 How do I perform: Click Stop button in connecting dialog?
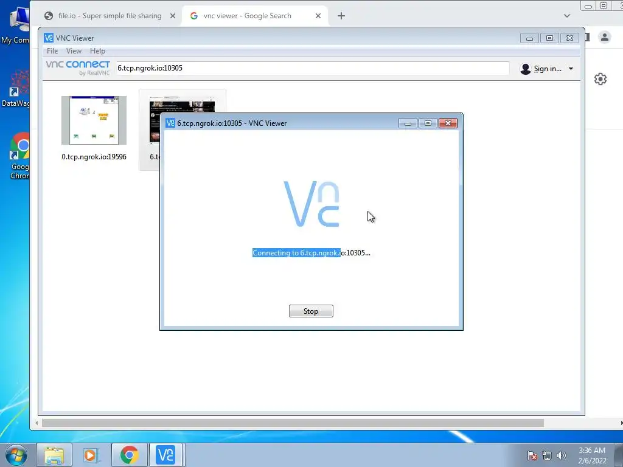pyautogui.click(x=311, y=311)
